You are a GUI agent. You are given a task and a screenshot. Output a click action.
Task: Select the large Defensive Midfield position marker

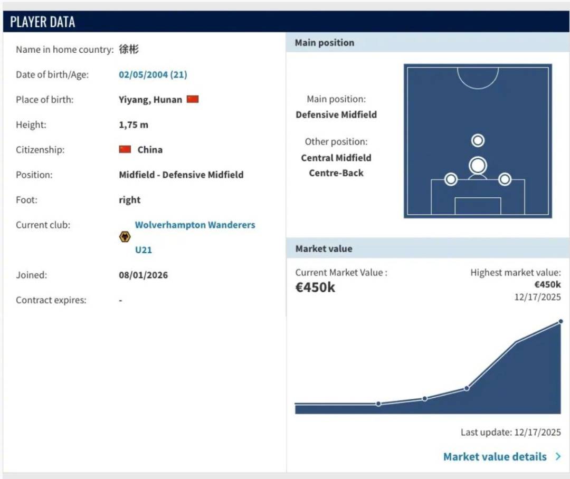click(478, 166)
